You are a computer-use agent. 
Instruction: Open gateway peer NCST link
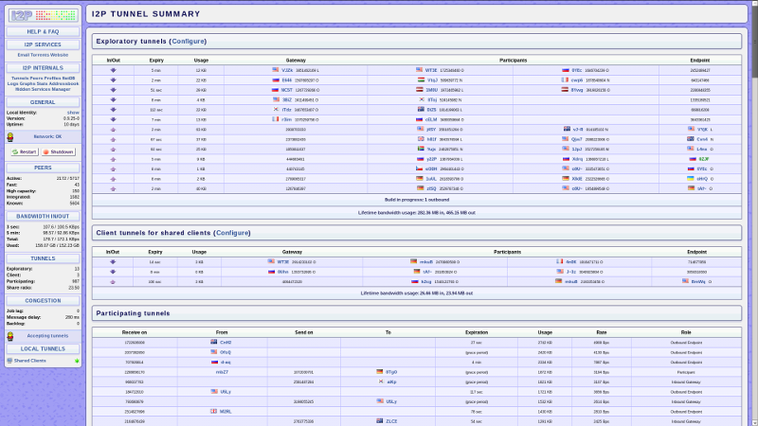click(x=287, y=90)
